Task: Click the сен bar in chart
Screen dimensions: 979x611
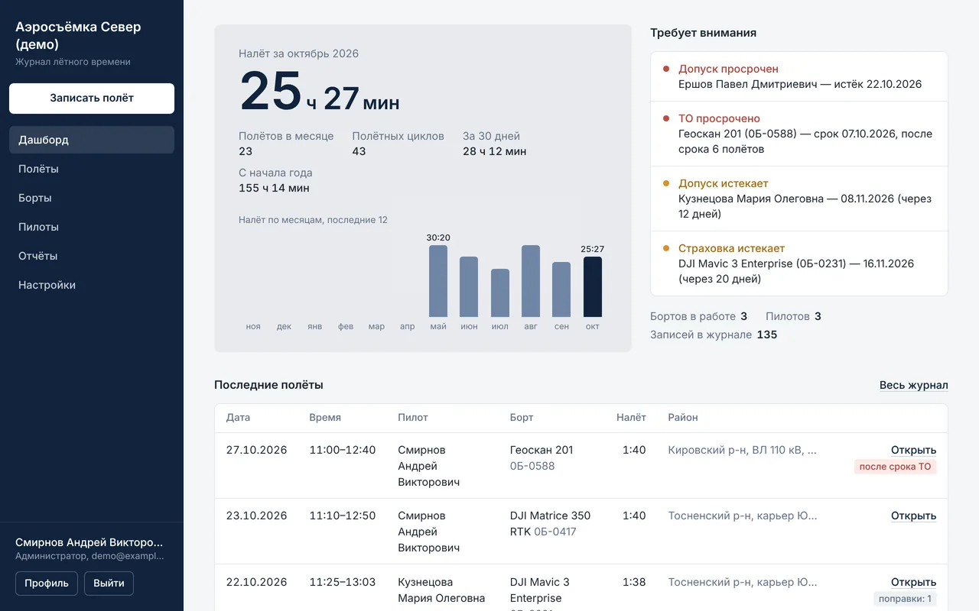Action: [561, 289]
